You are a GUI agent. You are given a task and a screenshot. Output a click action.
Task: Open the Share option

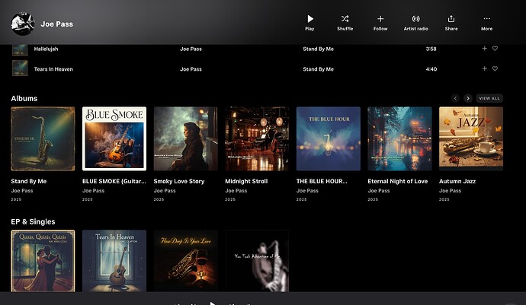click(451, 19)
